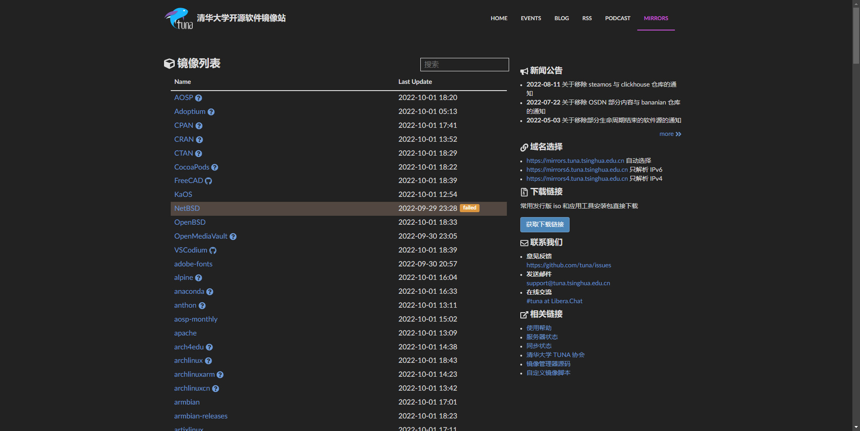Screen dimensions: 860x431
Task: Open the FreeCAD mirror link
Action: pos(189,181)
